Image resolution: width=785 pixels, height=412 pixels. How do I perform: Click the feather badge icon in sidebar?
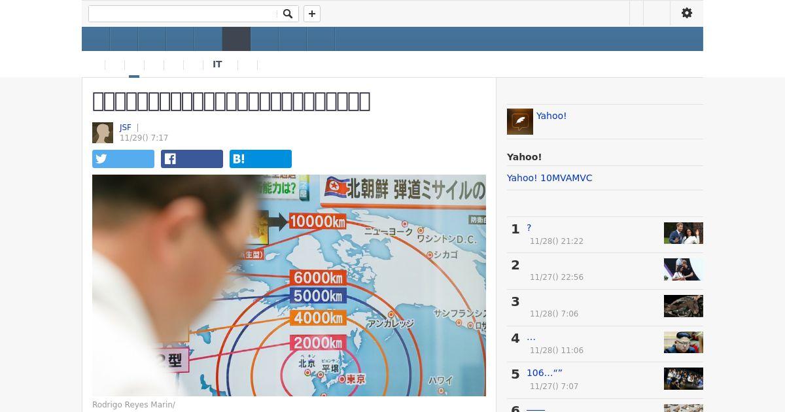(520, 122)
